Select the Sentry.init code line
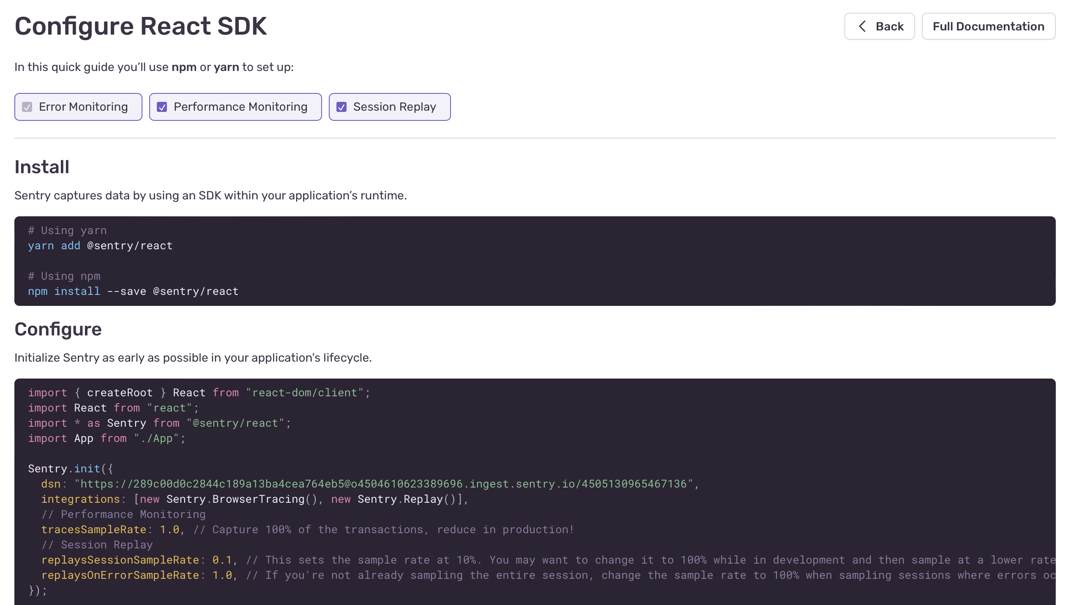Screen dimensions: 1071x605 click(x=70, y=469)
